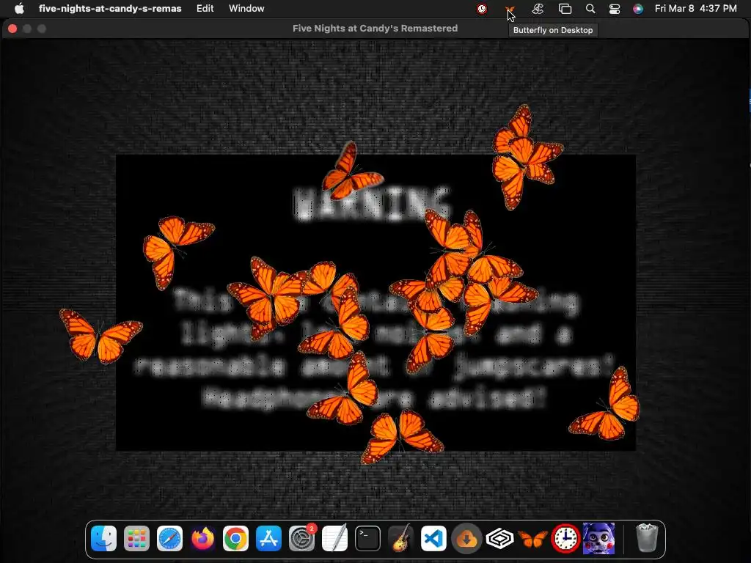Click the red clock app in Dock
The height and width of the screenshot is (563, 751).
click(x=565, y=539)
